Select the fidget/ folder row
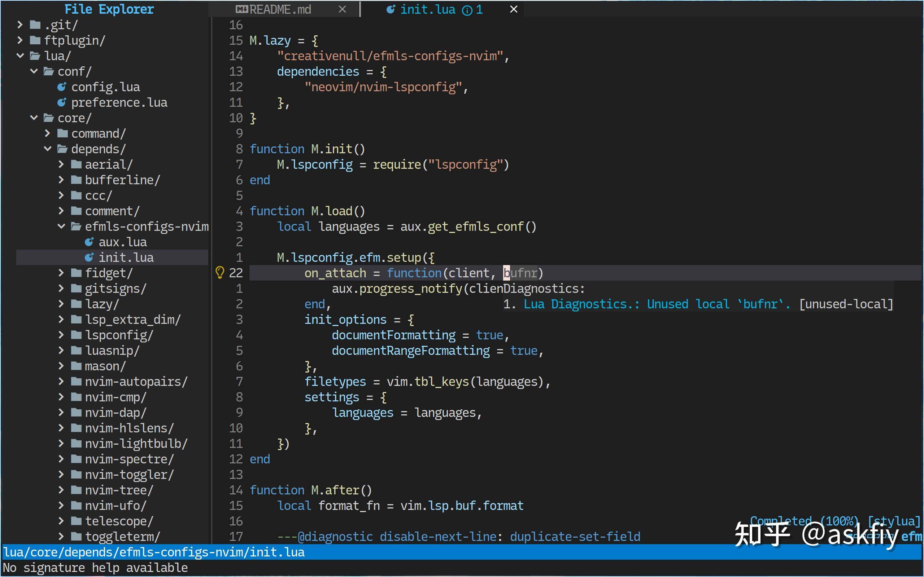924x577 pixels. tap(112, 273)
